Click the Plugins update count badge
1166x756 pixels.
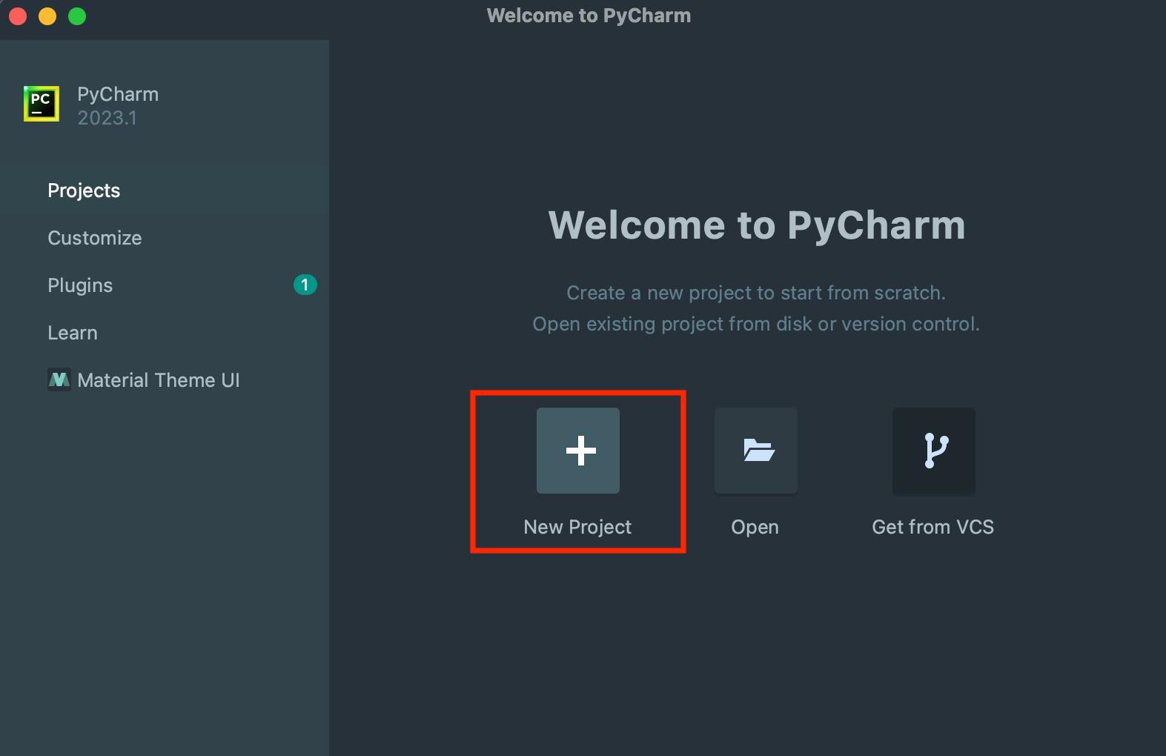(x=305, y=285)
